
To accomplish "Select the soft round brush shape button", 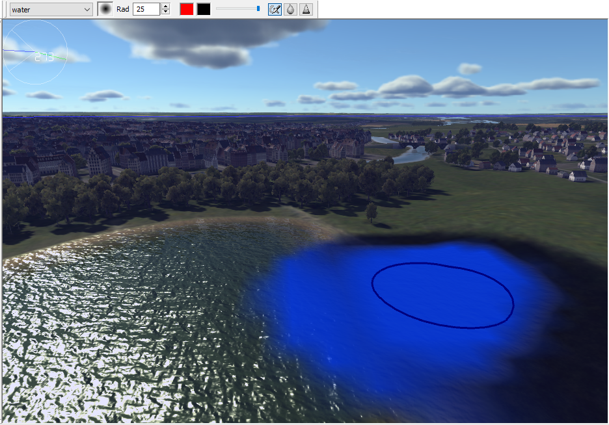I will point(105,9).
